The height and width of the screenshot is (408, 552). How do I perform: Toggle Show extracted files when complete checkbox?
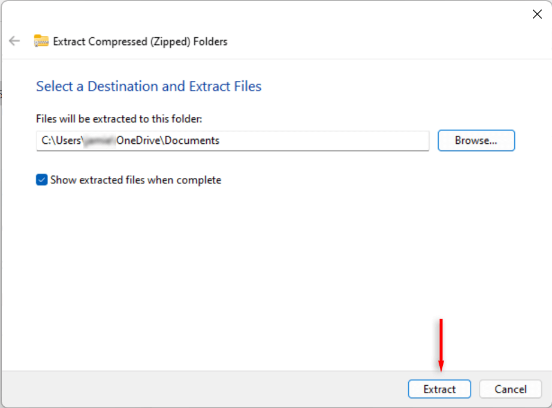point(42,180)
